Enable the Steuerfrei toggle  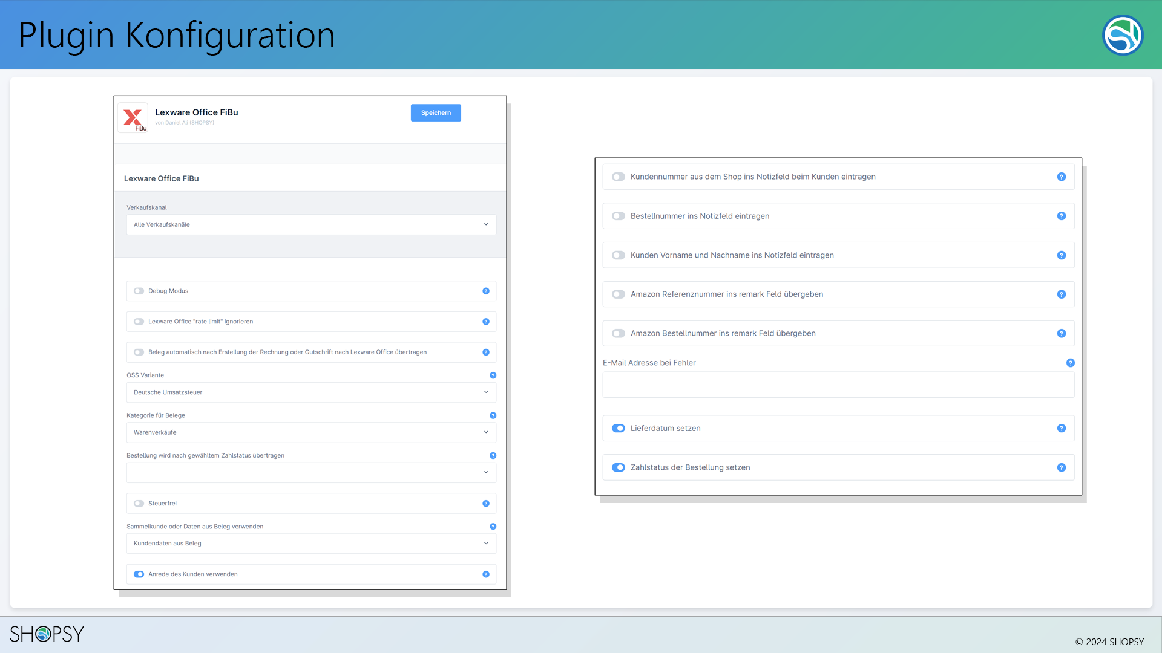tap(139, 504)
